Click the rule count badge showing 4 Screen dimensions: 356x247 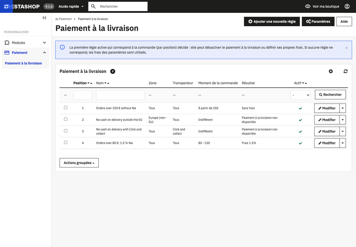113,72
